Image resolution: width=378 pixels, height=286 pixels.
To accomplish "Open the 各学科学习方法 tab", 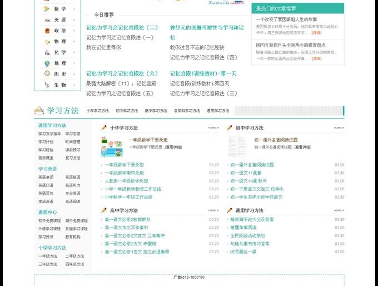I will click(187, 111).
